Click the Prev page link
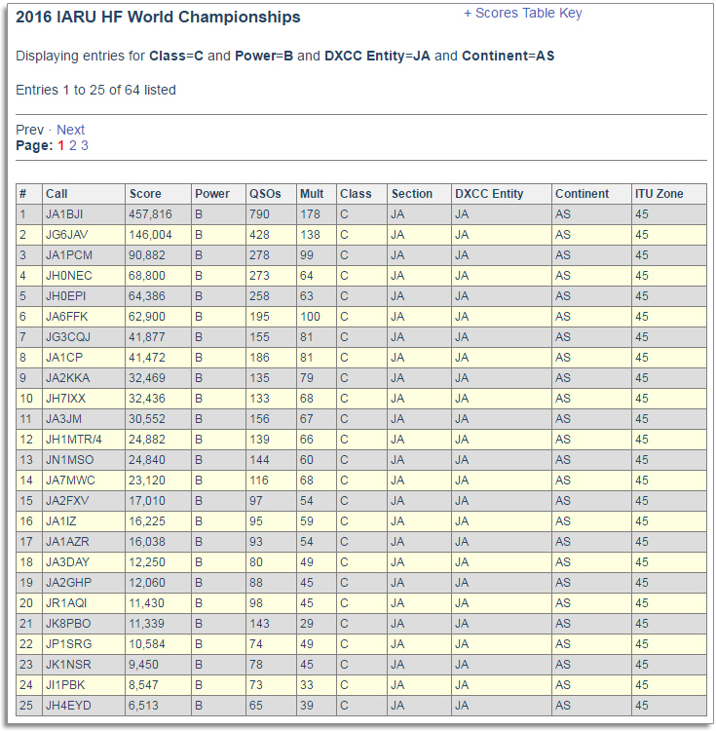This screenshot has width=716, height=731. click(29, 130)
